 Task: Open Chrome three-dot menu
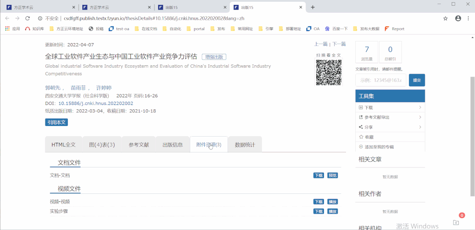tap(469, 18)
